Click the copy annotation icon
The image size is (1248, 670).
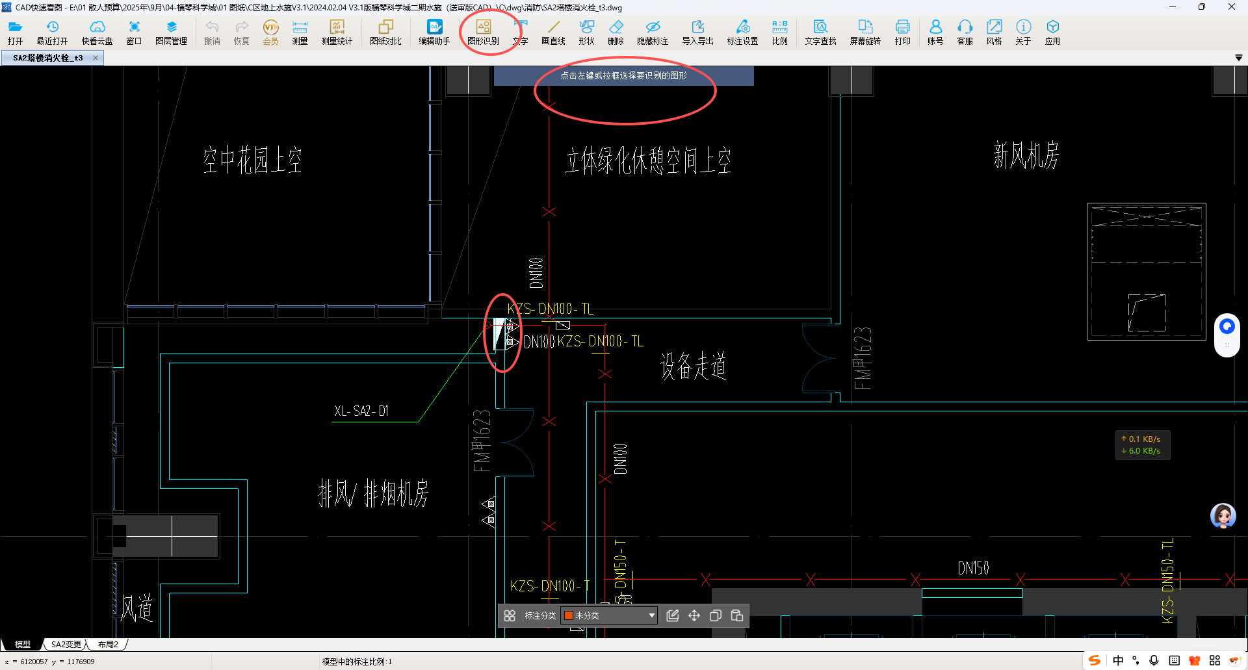pos(716,615)
